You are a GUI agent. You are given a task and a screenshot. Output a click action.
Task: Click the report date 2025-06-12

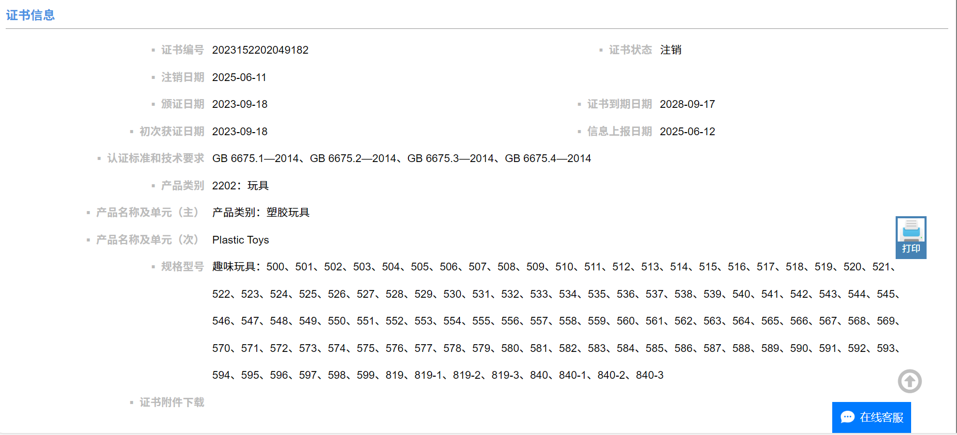(687, 132)
